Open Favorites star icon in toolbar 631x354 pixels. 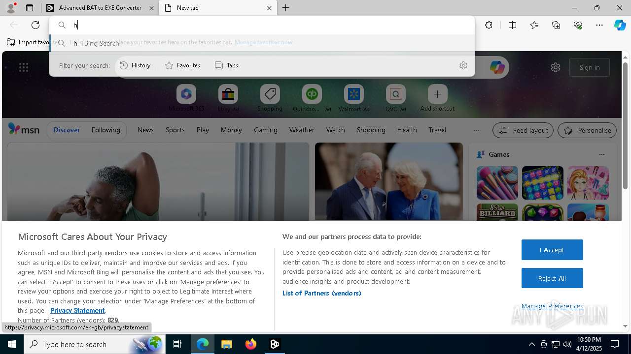tap(534, 25)
